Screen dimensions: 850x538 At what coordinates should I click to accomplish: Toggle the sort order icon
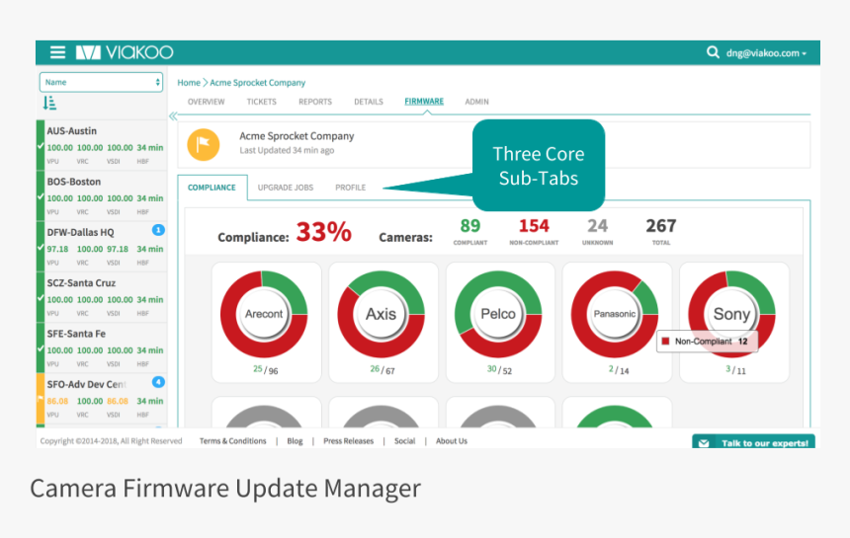click(49, 103)
